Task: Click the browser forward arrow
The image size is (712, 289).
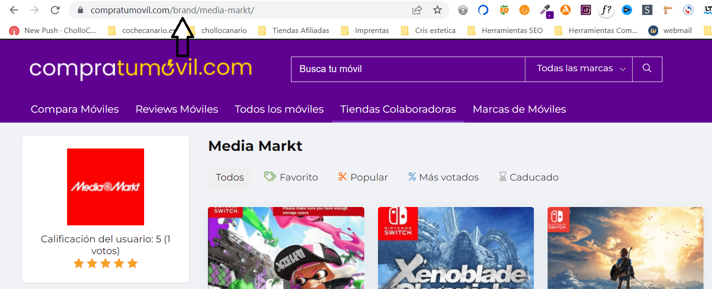Action: coord(34,10)
